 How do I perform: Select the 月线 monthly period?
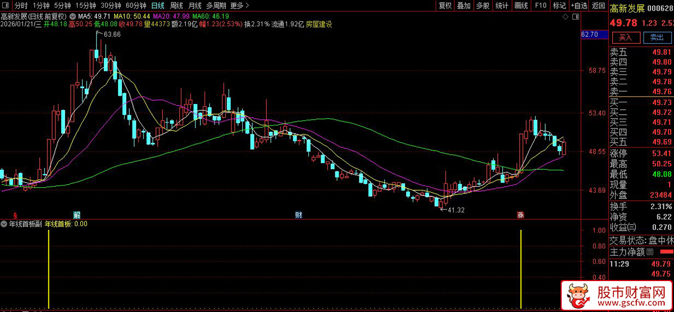[x=195, y=6]
